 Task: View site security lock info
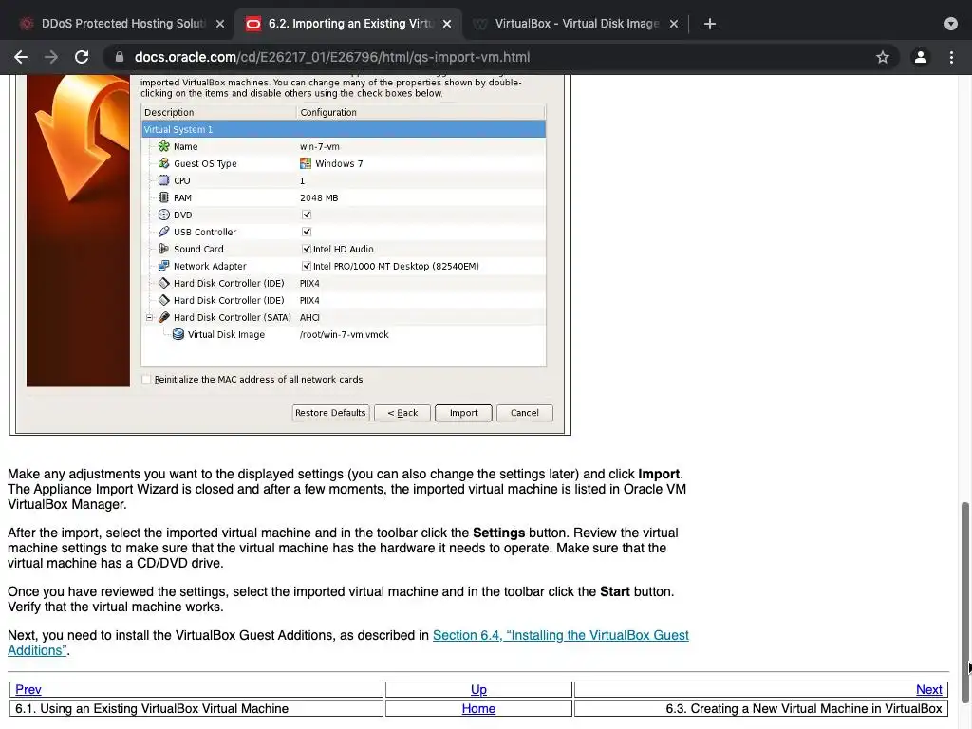click(x=119, y=57)
